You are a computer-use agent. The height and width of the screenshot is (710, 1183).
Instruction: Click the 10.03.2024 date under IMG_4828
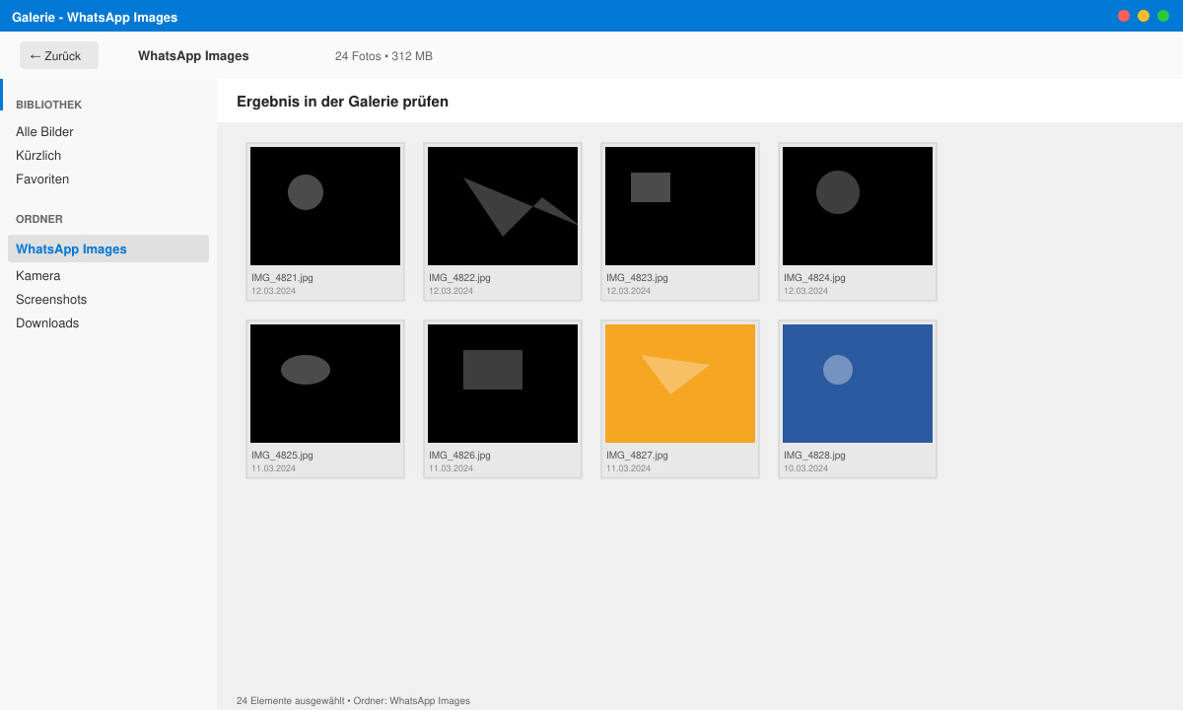805,468
